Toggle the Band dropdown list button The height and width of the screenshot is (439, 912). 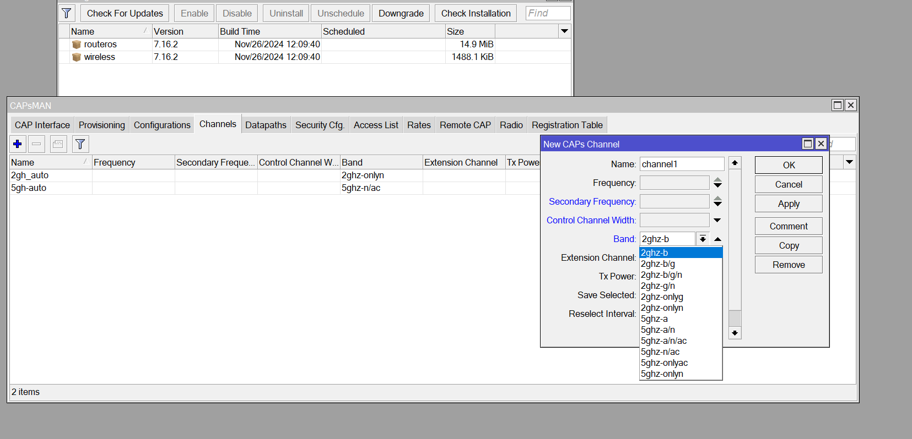tap(703, 239)
